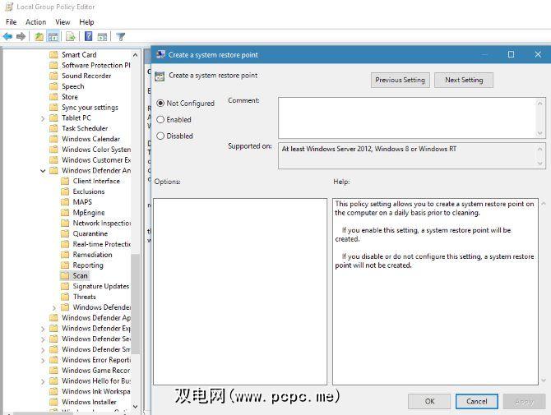Viewport: 551px width, 415px height.
Task: Select Windows Game Recording tree item
Action: pos(96,371)
